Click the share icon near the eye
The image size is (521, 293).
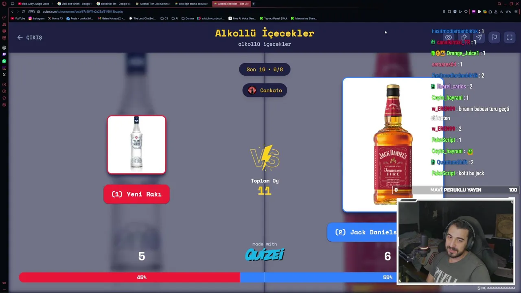[x=464, y=37]
